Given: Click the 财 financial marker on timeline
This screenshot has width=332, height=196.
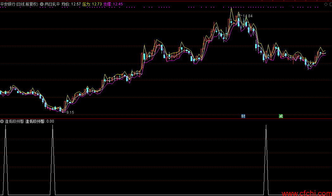Looking at the screenshot, I should 243,116.
